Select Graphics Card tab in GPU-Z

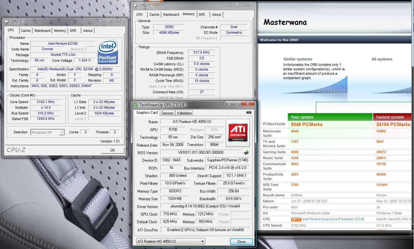point(147,113)
